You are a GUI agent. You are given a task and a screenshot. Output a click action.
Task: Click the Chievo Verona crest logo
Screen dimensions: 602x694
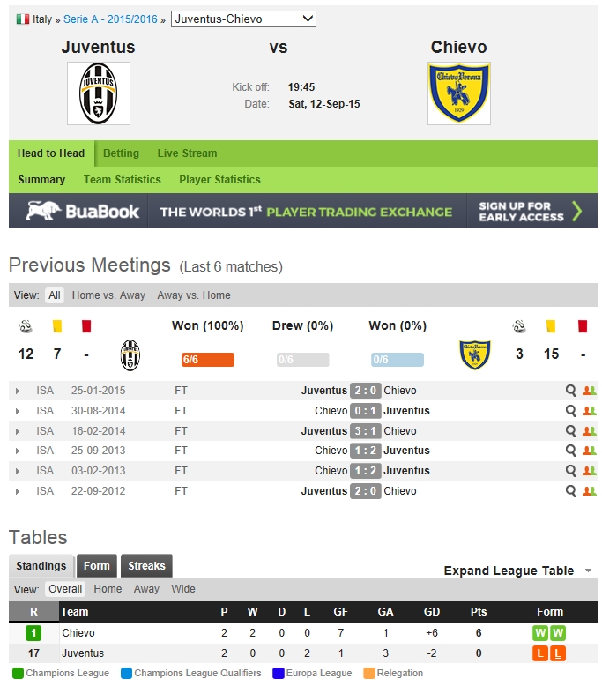click(458, 93)
